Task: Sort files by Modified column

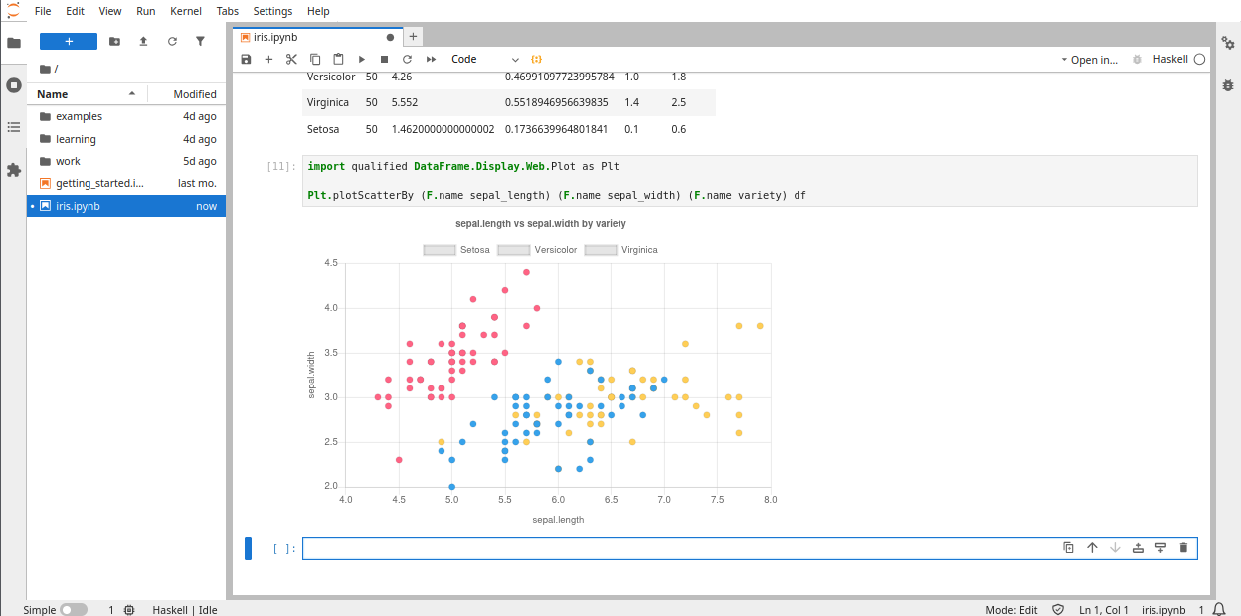Action: (187, 94)
